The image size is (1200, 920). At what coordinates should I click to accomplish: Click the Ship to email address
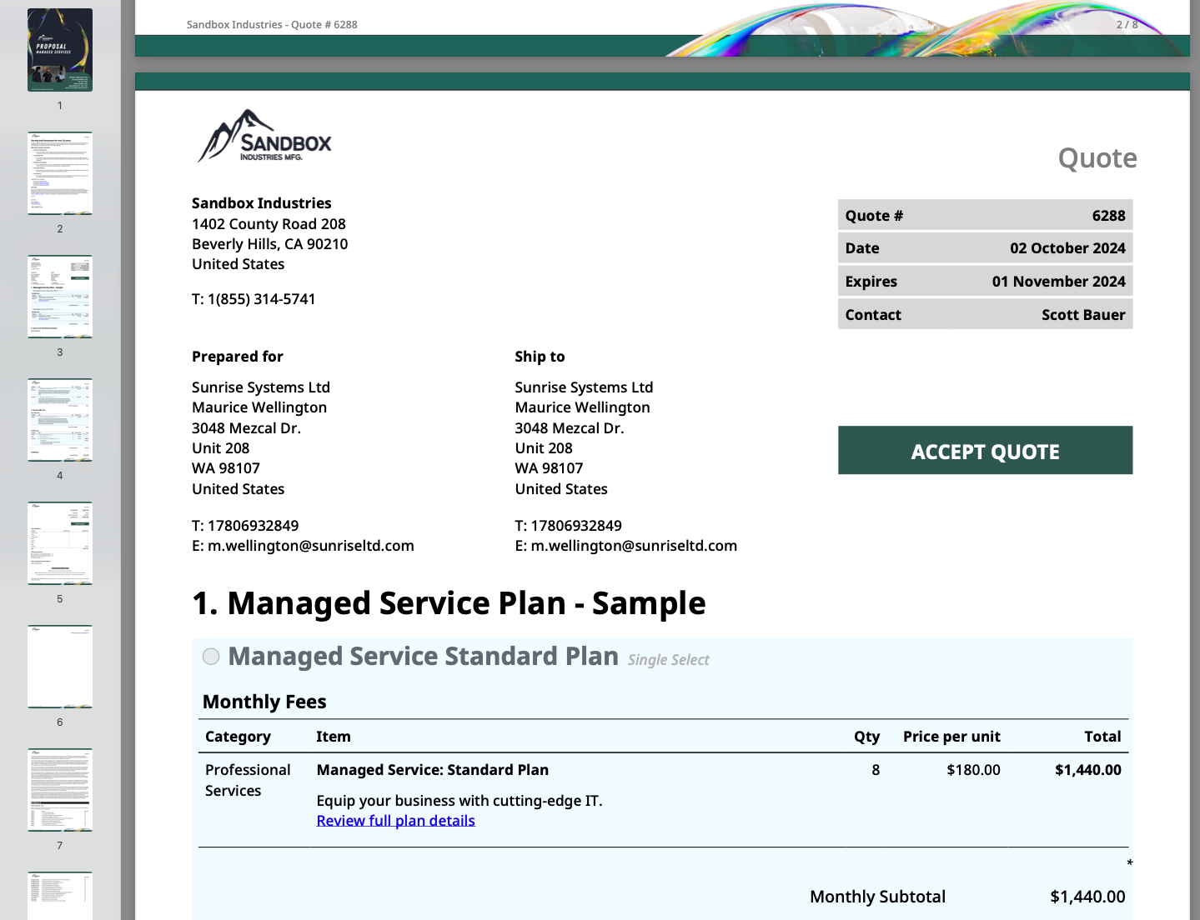click(x=634, y=546)
